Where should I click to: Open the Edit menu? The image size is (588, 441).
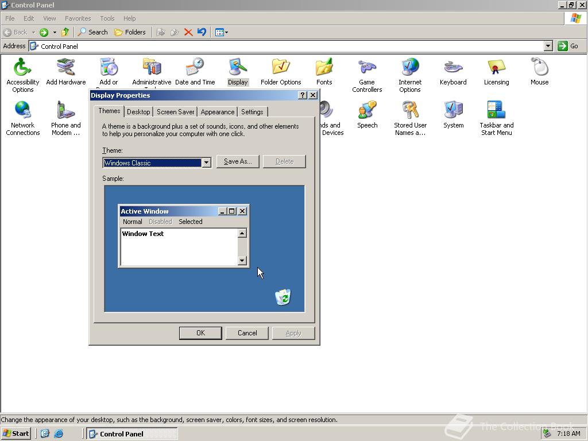(x=29, y=18)
